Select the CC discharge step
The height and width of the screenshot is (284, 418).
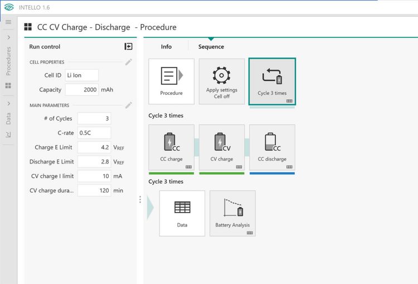pos(272,147)
